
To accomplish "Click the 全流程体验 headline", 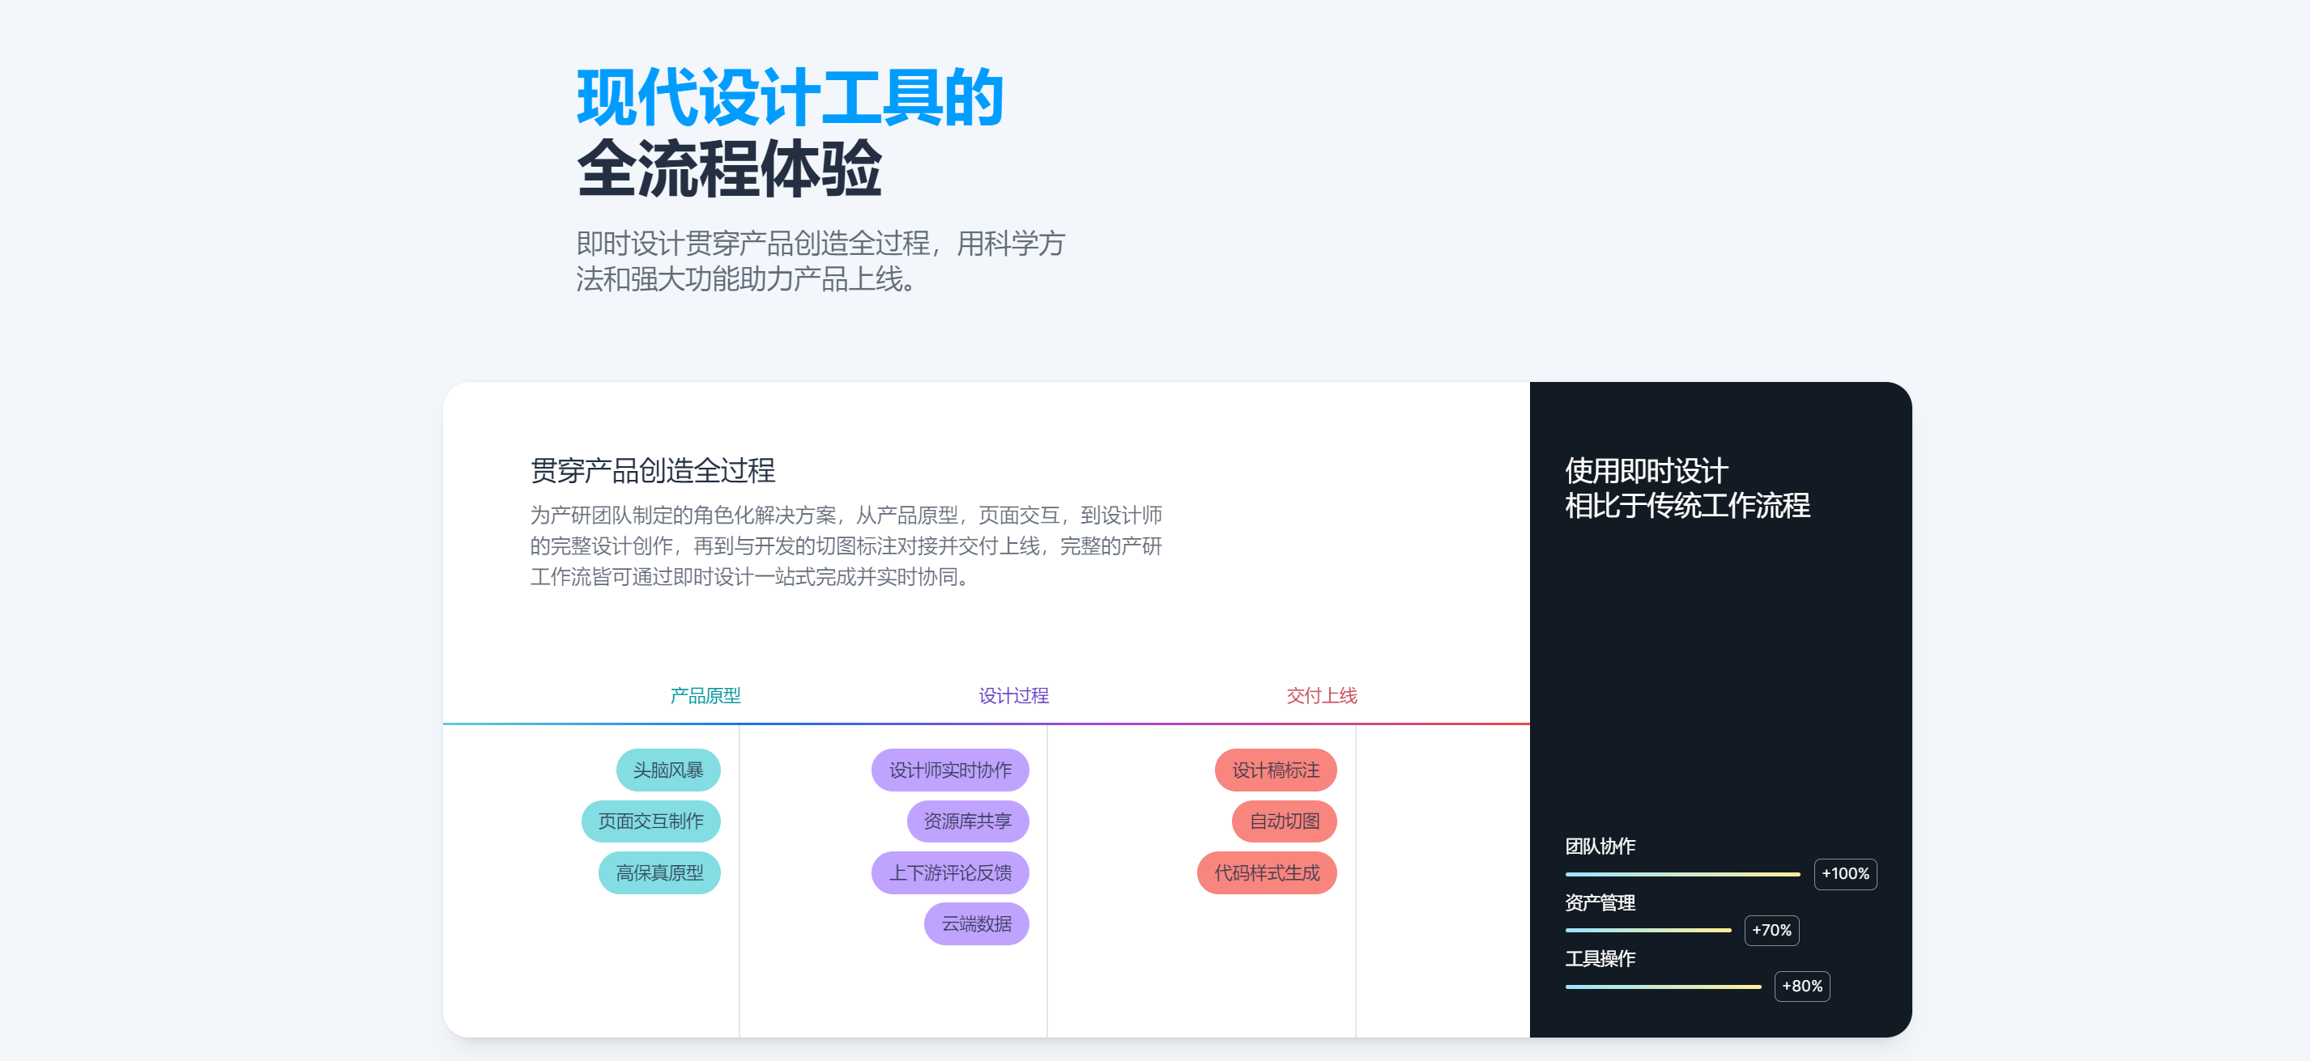I will coord(729,168).
